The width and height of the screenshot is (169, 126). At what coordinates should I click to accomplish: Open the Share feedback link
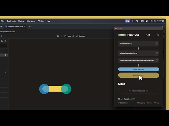point(126,99)
